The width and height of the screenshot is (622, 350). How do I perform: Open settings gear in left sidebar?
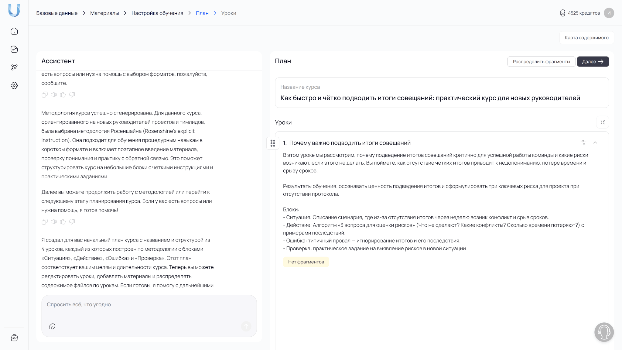click(x=14, y=86)
